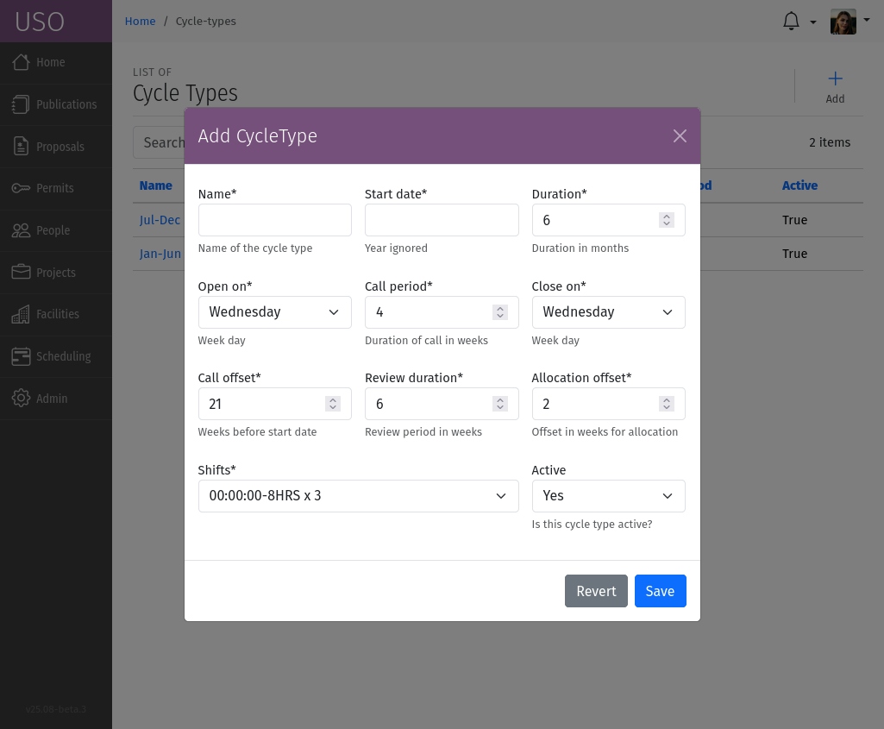This screenshot has height=729, width=884.
Task: Expand the notifications dropdown caret
Action: (813, 22)
